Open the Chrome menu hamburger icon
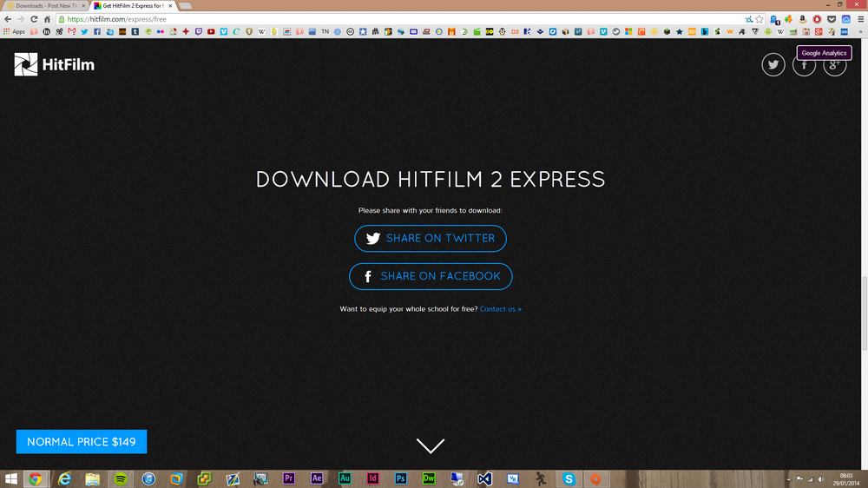Screen dimensions: 868x488 pyautogui.click(x=861, y=19)
